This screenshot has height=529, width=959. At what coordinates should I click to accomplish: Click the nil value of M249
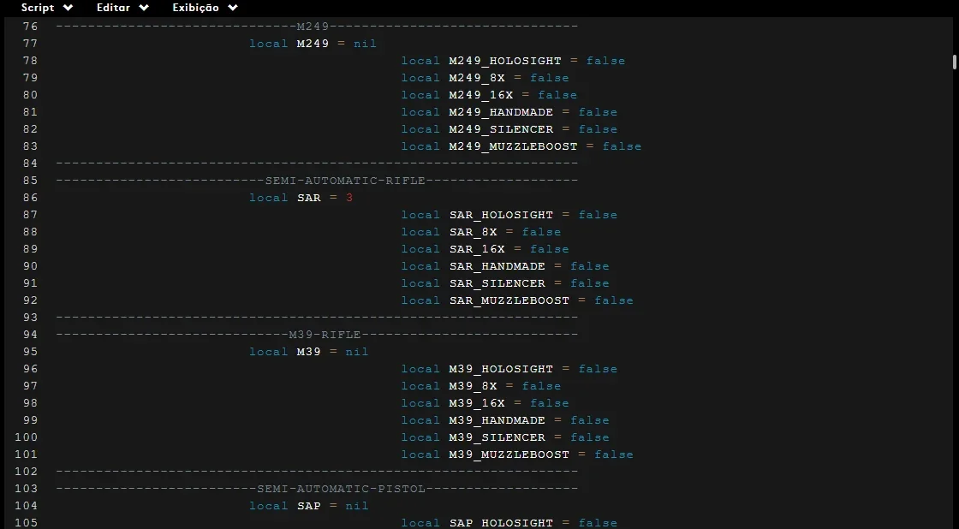(x=365, y=44)
